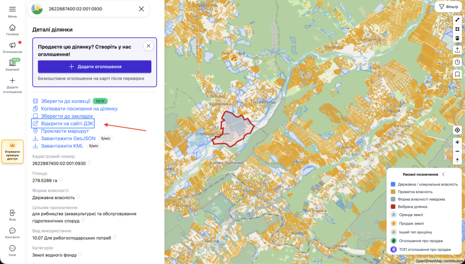Open the Фільтр filter menu
The width and height of the screenshot is (465, 264).
point(448,6)
